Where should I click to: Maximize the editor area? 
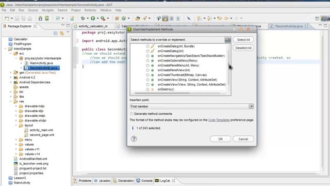point(325,25)
